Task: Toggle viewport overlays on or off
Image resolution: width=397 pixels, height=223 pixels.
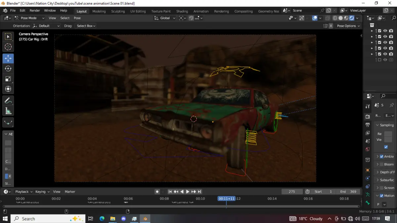Action: (x=315, y=18)
